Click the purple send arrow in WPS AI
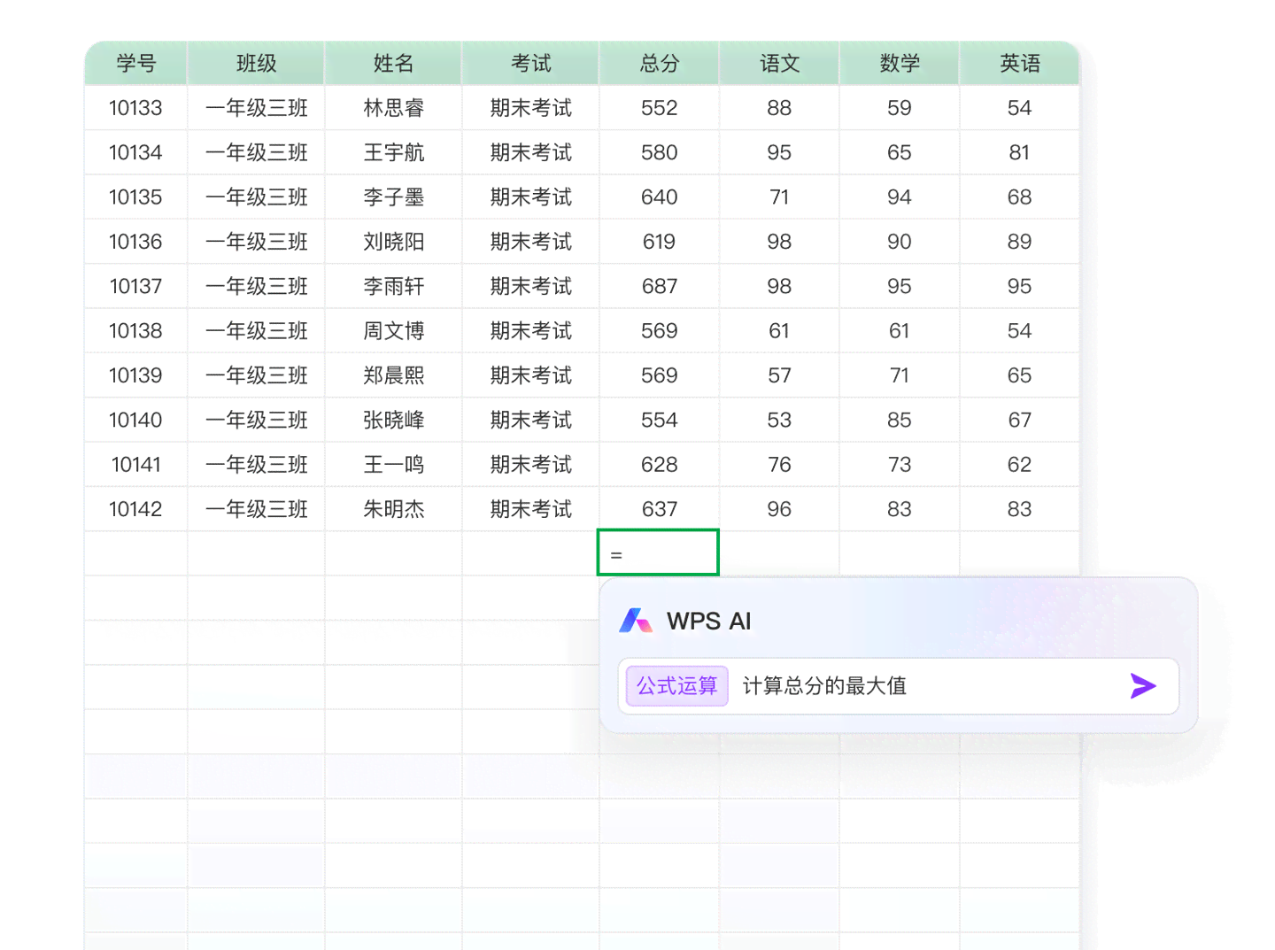This screenshot has height=950, width=1275. [1143, 685]
